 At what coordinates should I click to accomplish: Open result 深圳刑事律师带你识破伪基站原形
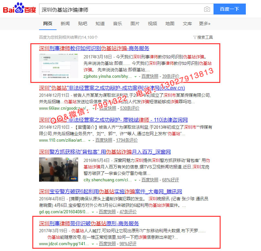coord(89,223)
